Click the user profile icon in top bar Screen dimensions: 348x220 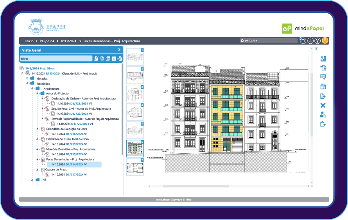pyautogui.click(x=310, y=41)
